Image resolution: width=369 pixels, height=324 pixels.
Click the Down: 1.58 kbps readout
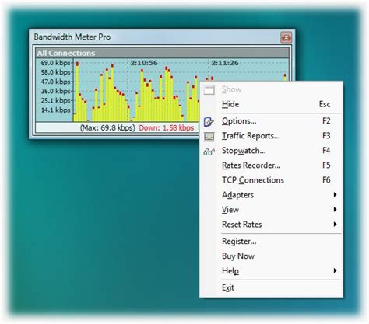click(167, 128)
